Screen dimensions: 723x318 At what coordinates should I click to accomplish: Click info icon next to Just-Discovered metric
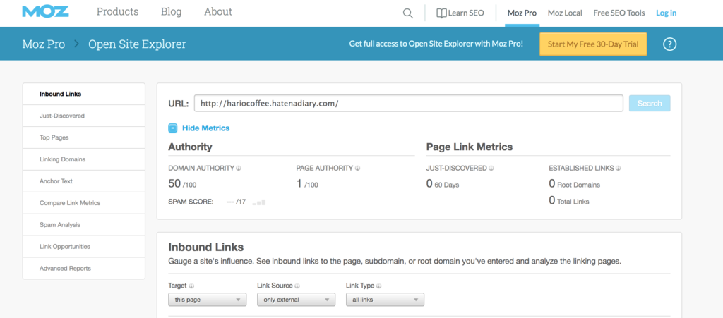click(491, 169)
